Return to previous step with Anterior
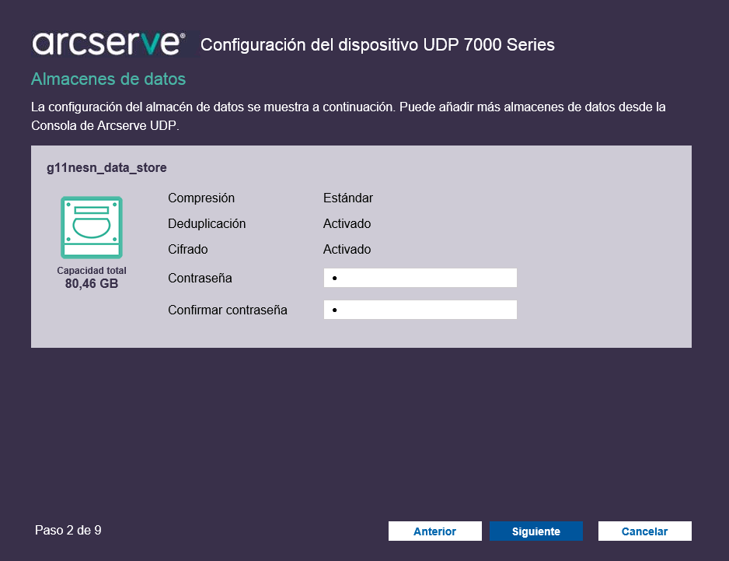729x561 pixels. 434,531
